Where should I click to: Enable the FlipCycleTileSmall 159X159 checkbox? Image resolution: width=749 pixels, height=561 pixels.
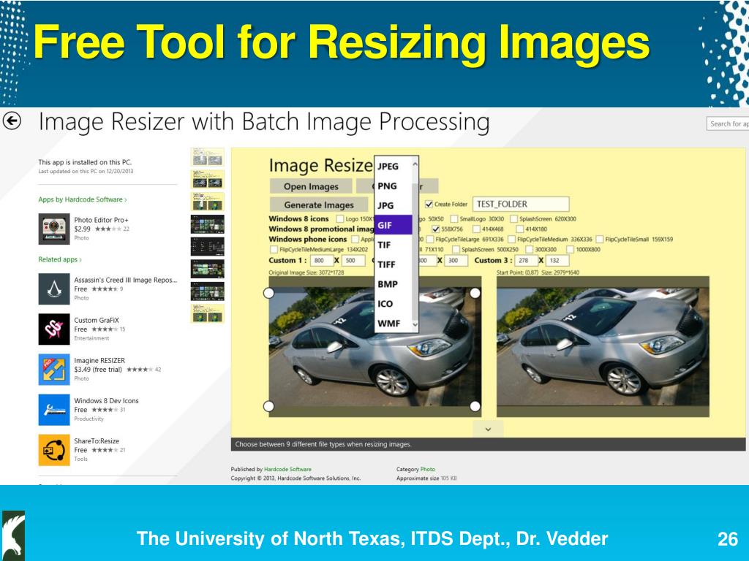coord(600,239)
